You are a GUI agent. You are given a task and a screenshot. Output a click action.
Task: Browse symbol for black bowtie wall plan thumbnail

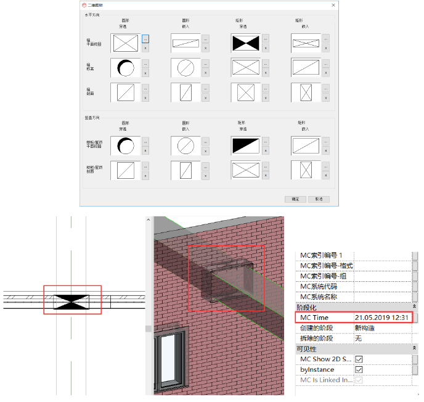pos(266,39)
